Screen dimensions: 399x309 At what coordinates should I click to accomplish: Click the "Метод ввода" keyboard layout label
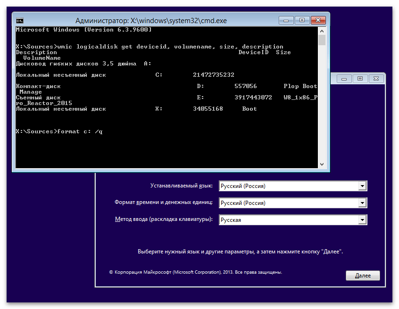pyautogui.click(x=164, y=219)
